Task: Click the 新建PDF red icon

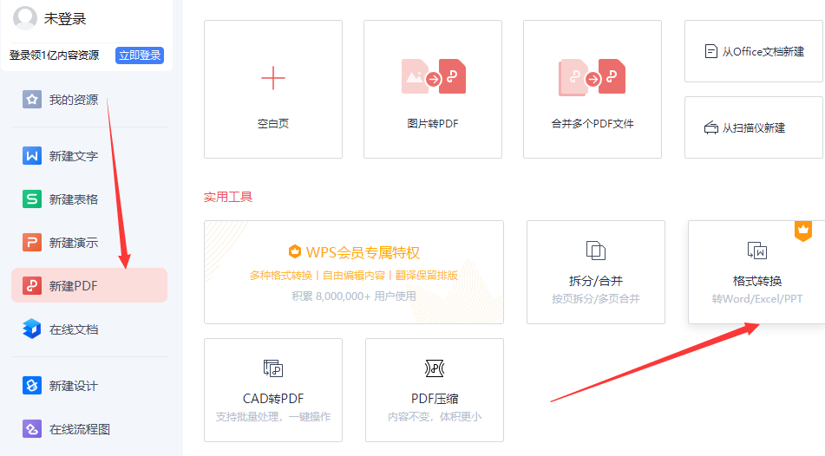Action: [32, 285]
